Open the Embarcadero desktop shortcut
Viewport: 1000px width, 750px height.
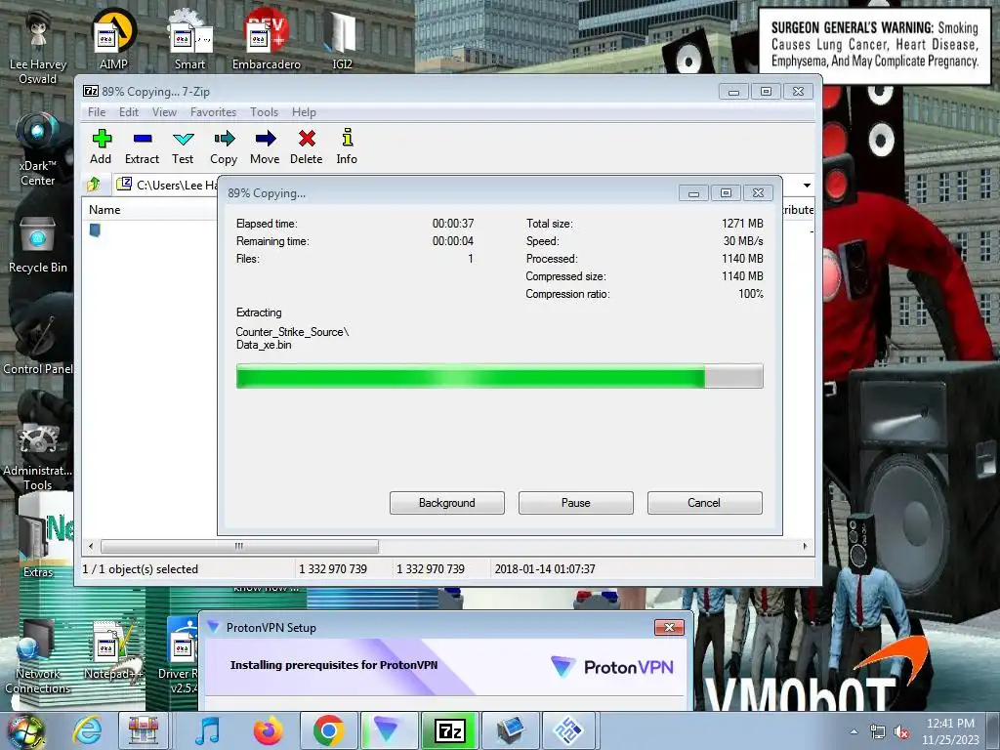[266, 39]
